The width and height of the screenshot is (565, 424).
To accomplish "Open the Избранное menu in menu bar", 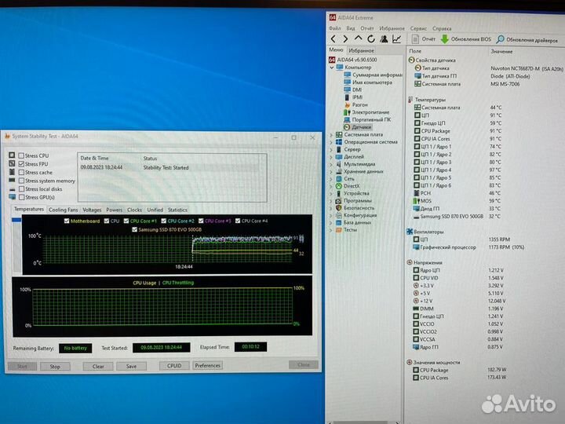I will [x=392, y=28].
